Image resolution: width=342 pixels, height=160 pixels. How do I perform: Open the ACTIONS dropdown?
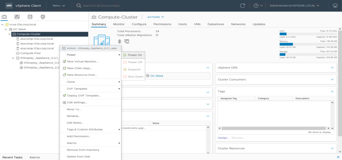tap(156, 17)
